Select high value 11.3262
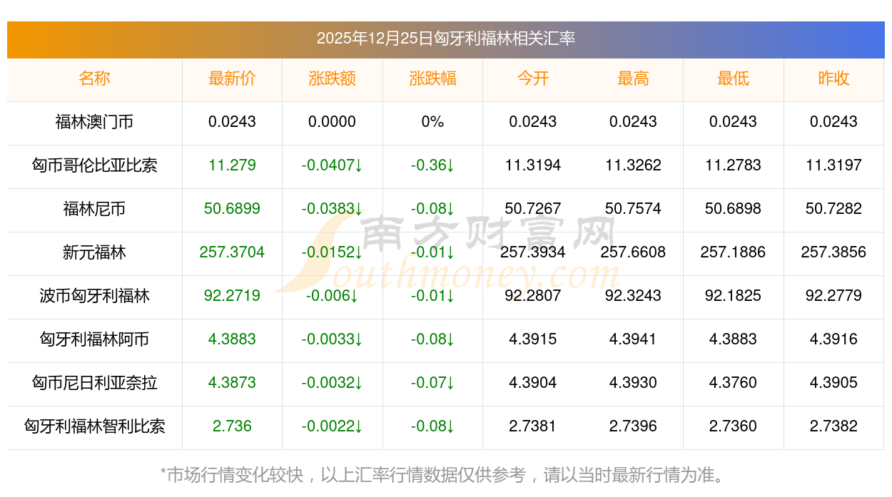 (x=633, y=165)
